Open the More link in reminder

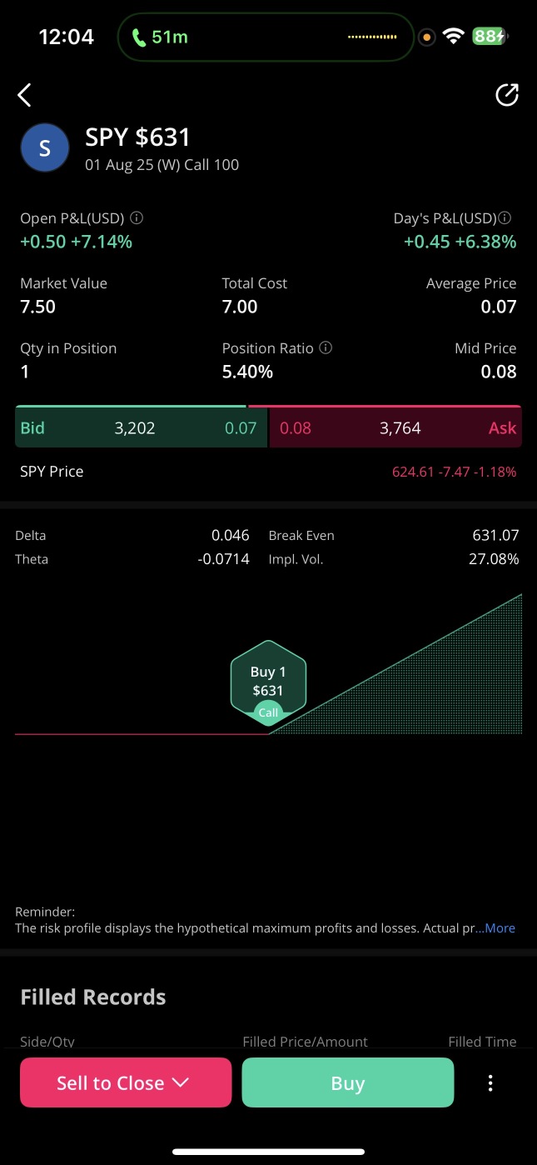point(500,928)
